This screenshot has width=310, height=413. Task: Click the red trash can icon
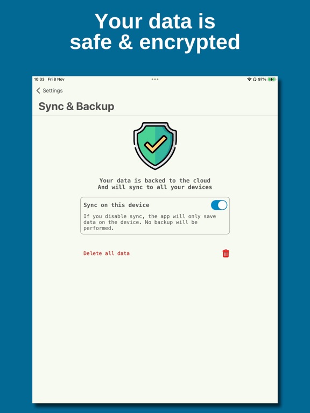pos(226,253)
